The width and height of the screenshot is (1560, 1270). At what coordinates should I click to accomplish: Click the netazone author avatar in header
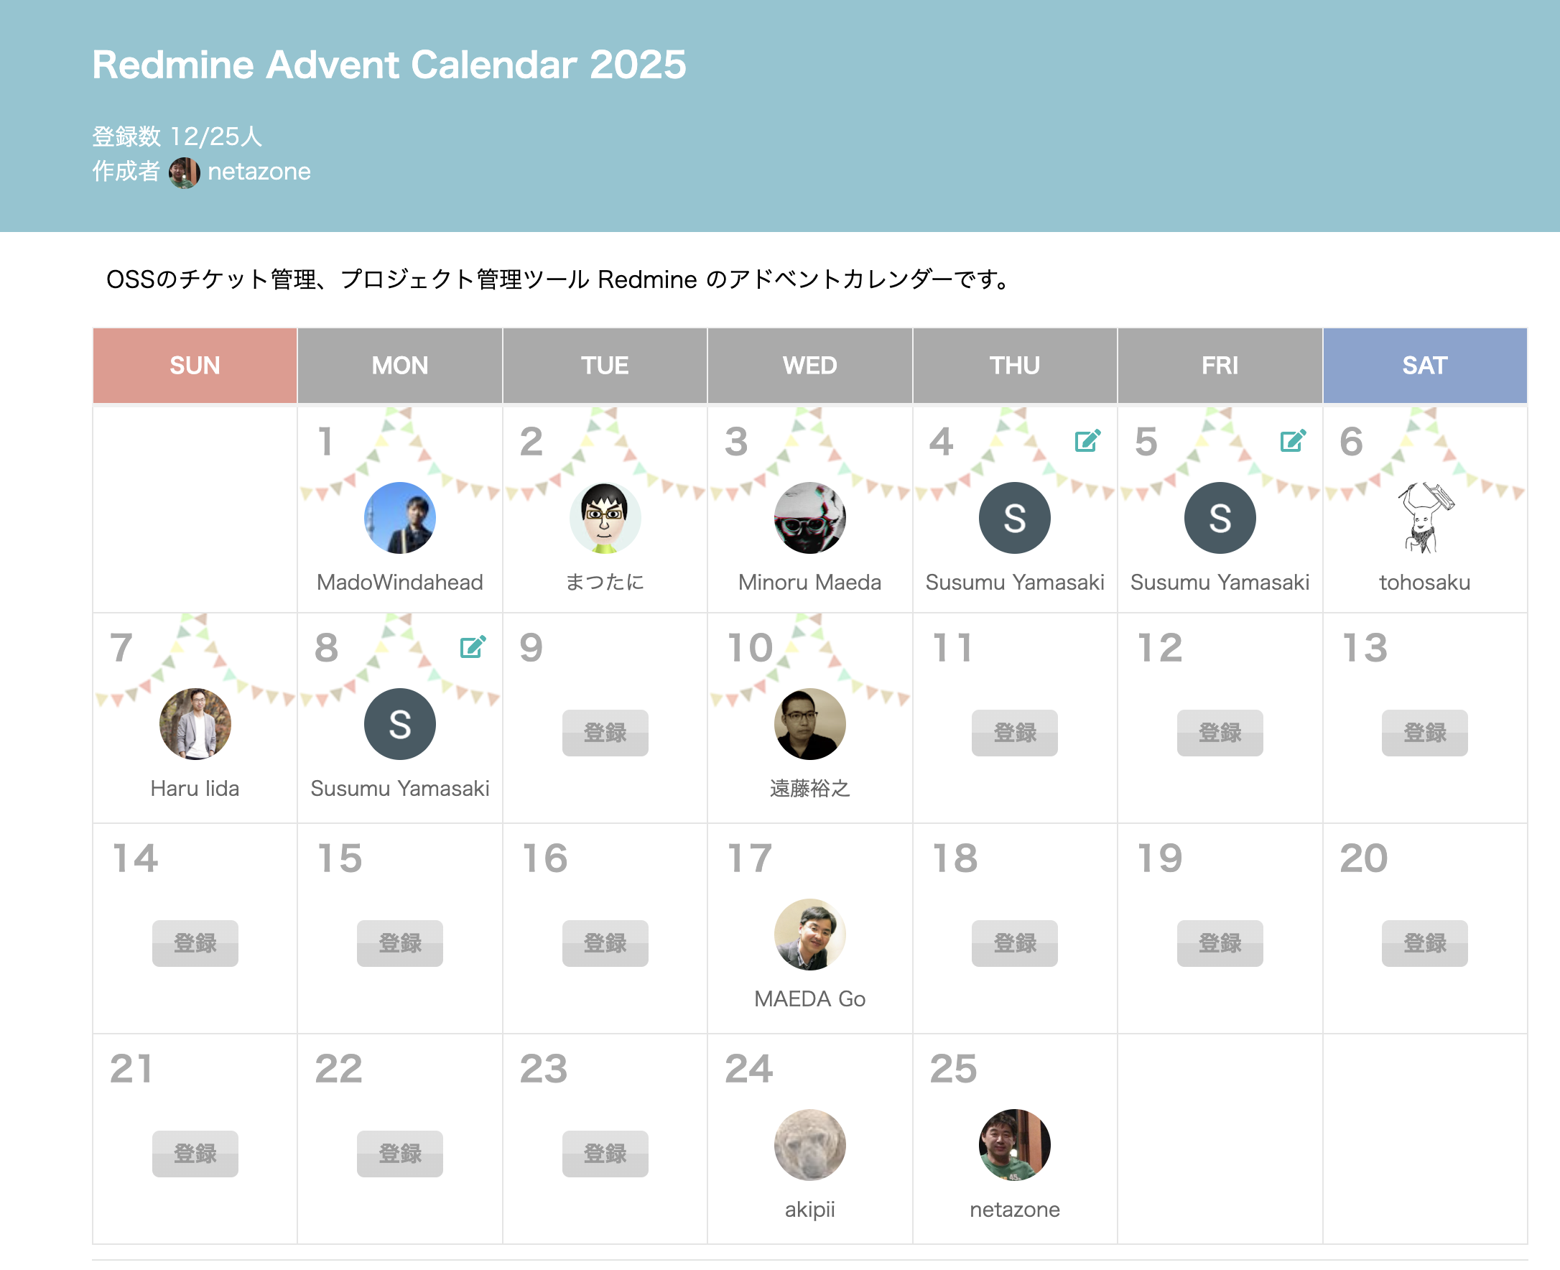(x=185, y=172)
